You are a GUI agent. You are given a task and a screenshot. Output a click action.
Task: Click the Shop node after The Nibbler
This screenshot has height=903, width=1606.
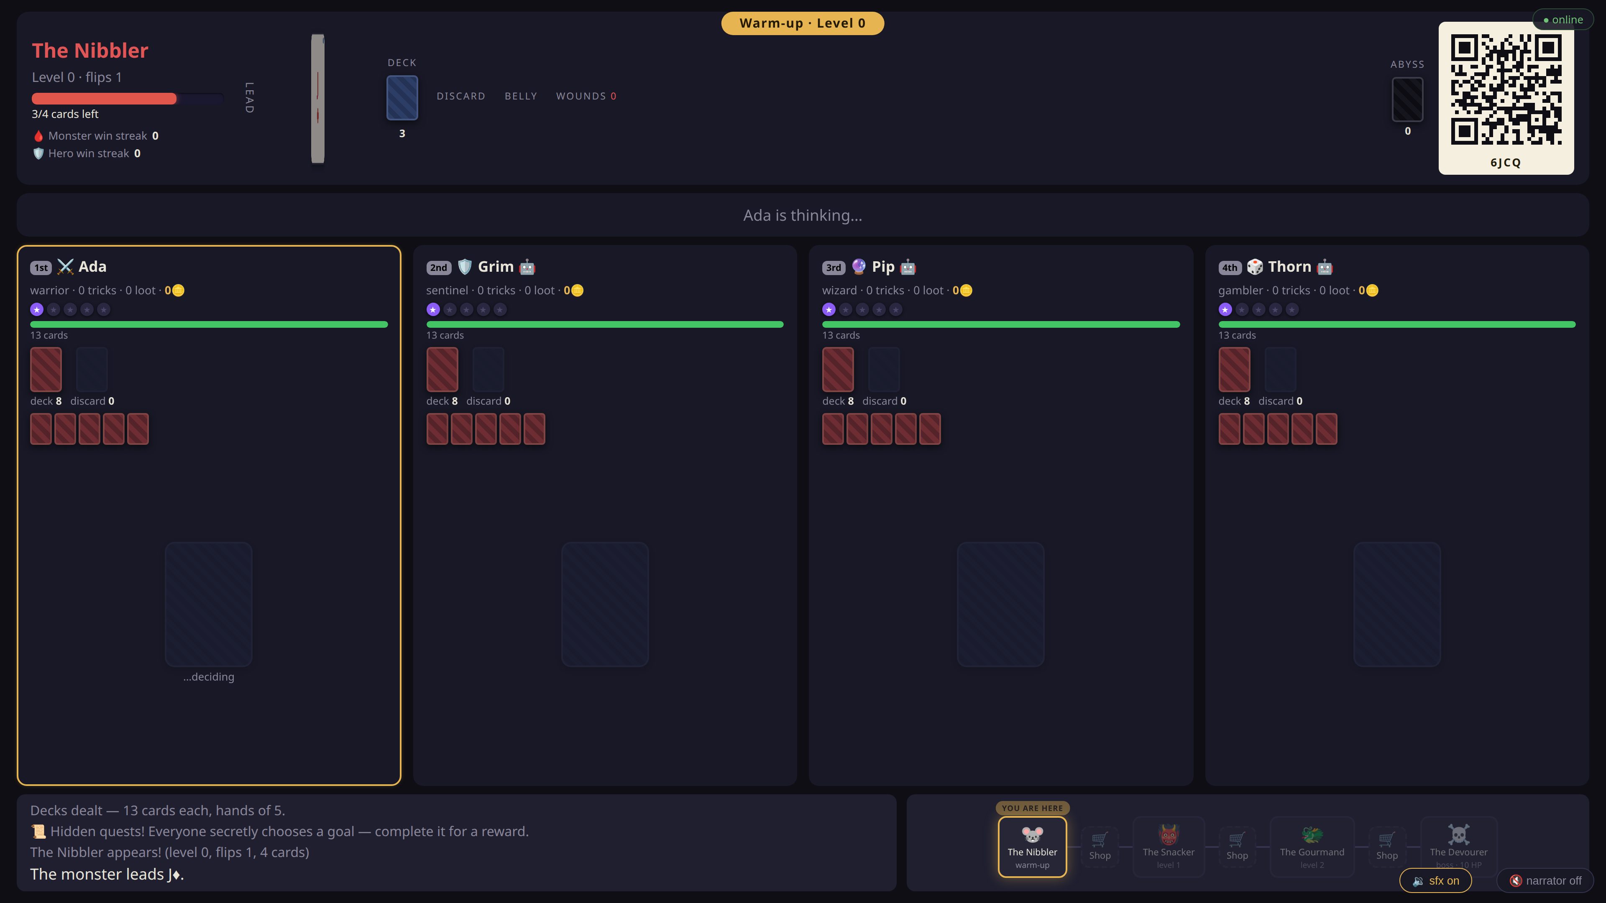[1099, 846]
